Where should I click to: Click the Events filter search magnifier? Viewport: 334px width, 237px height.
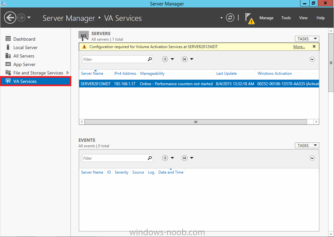pos(150,158)
